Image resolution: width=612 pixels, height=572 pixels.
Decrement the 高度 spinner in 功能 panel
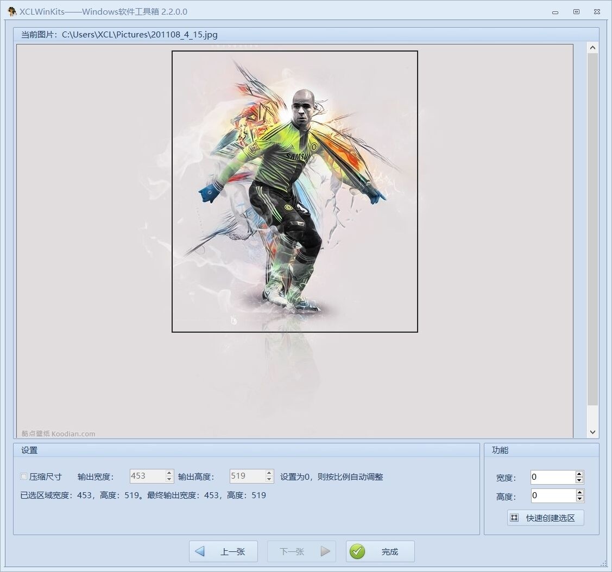click(579, 499)
